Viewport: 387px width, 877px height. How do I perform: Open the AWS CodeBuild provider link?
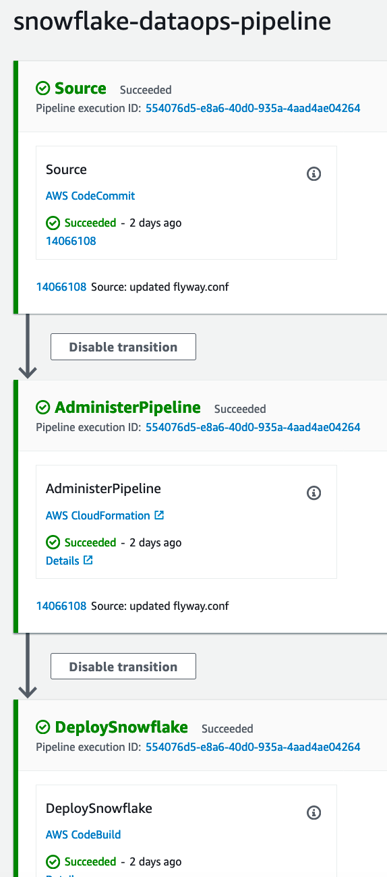84,834
